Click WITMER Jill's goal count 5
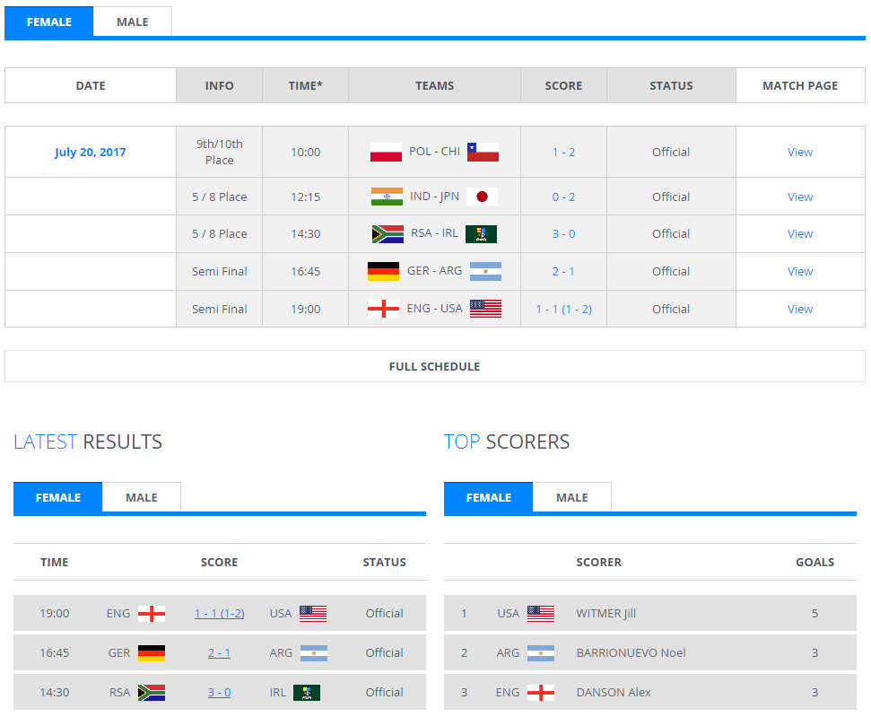 pyautogui.click(x=814, y=614)
